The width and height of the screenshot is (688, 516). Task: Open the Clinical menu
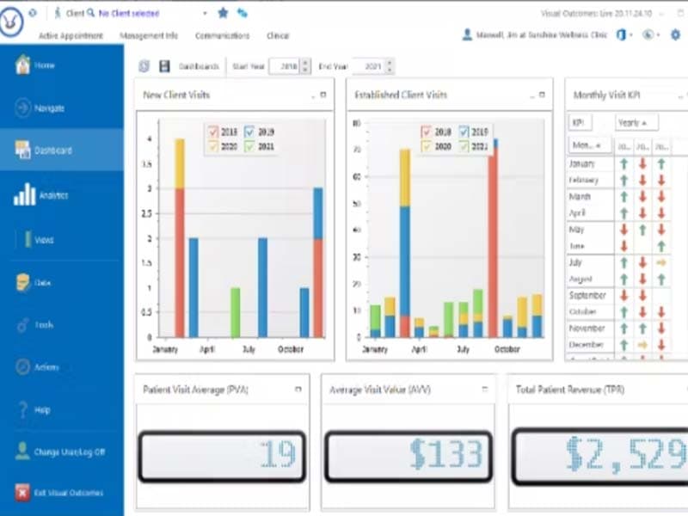(278, 35)
